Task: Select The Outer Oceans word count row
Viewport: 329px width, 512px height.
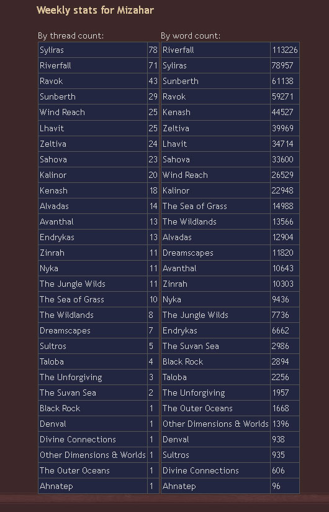Action: pos(230,408)
